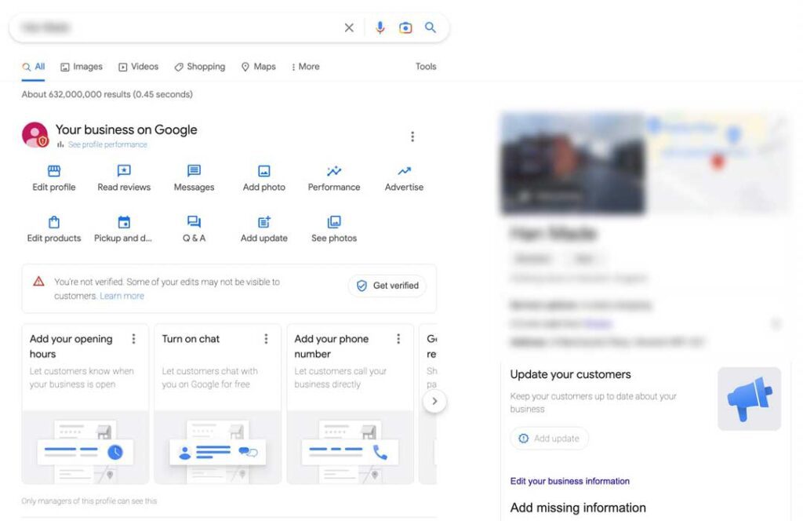Click the Add photo icon

[x=264, y=170]
